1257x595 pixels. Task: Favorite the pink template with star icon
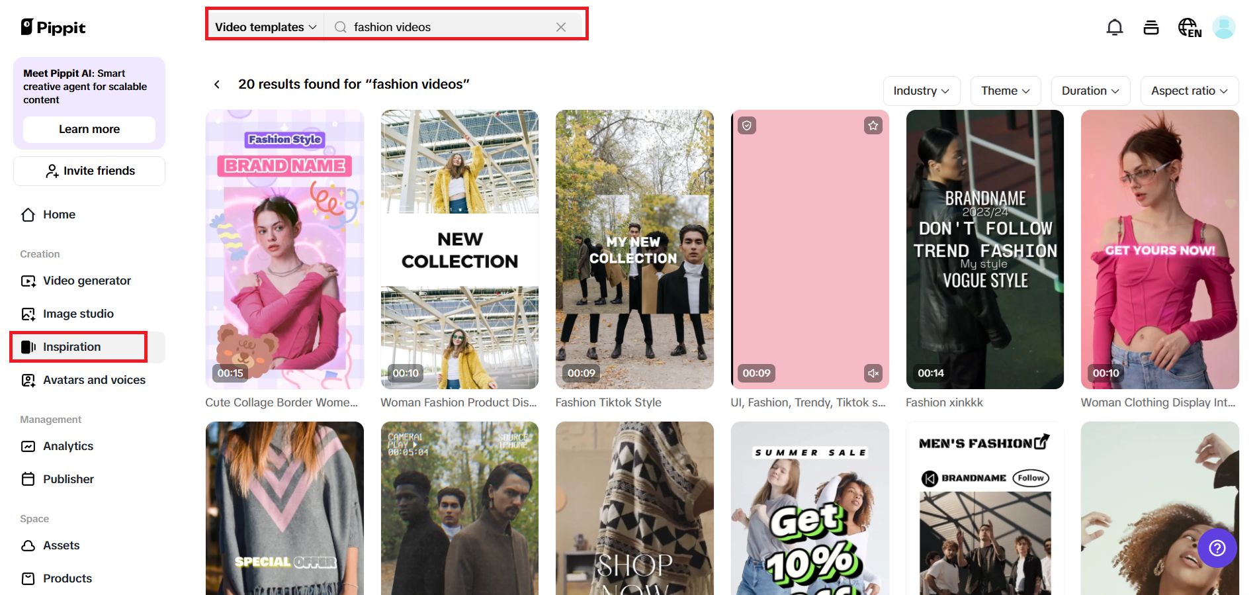(x=873, y=126)
